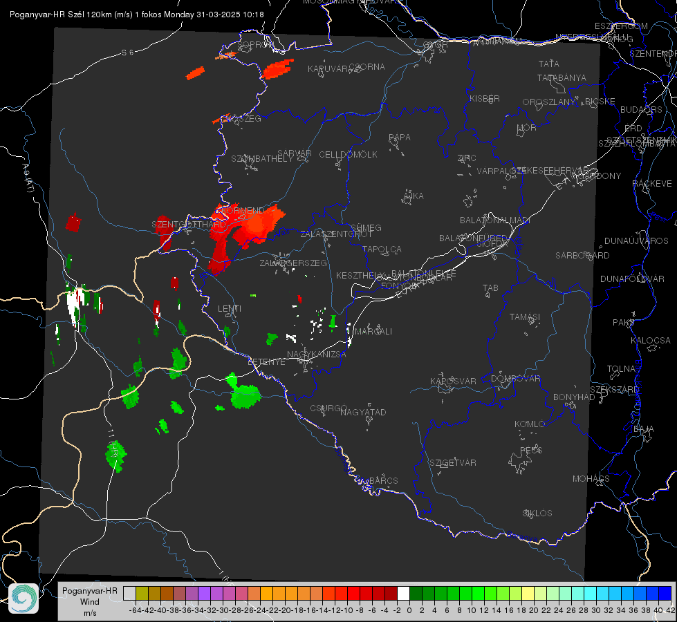Select the SÜMEG town label

click(x=366, y=227)
